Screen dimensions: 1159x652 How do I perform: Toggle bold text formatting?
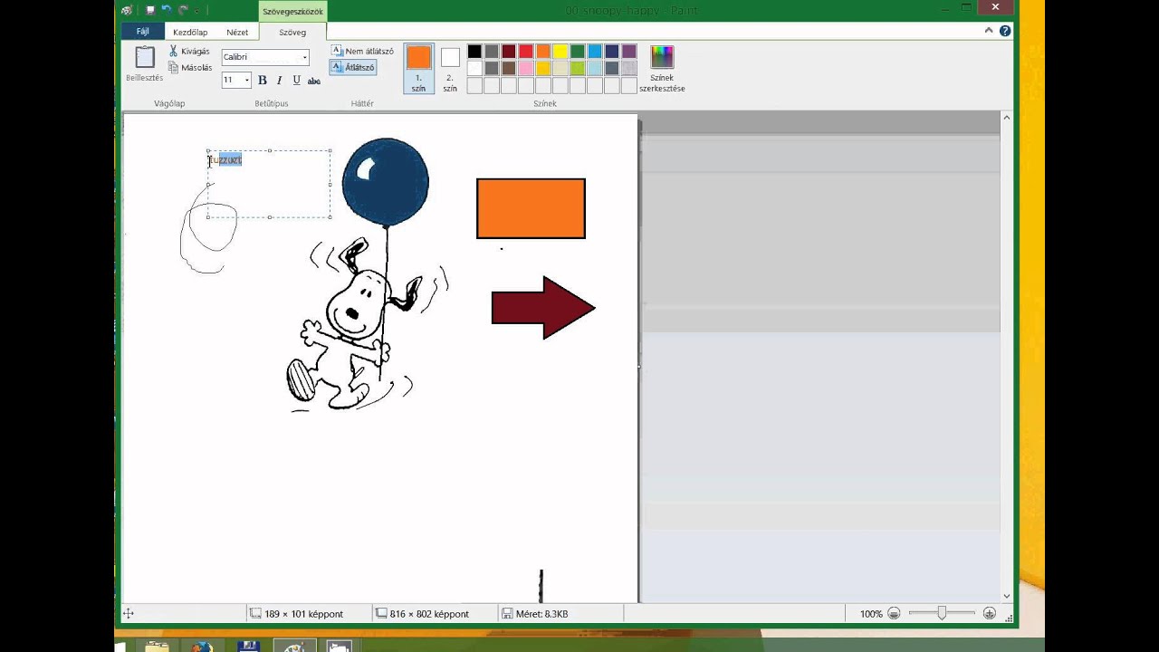(x=263, y=81)
